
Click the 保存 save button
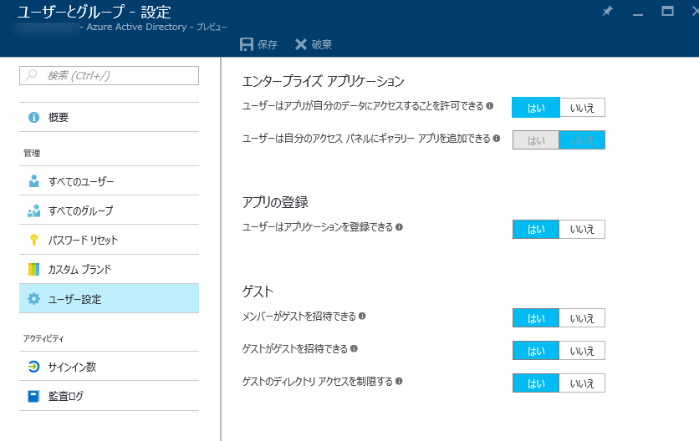tap(258, 44)
